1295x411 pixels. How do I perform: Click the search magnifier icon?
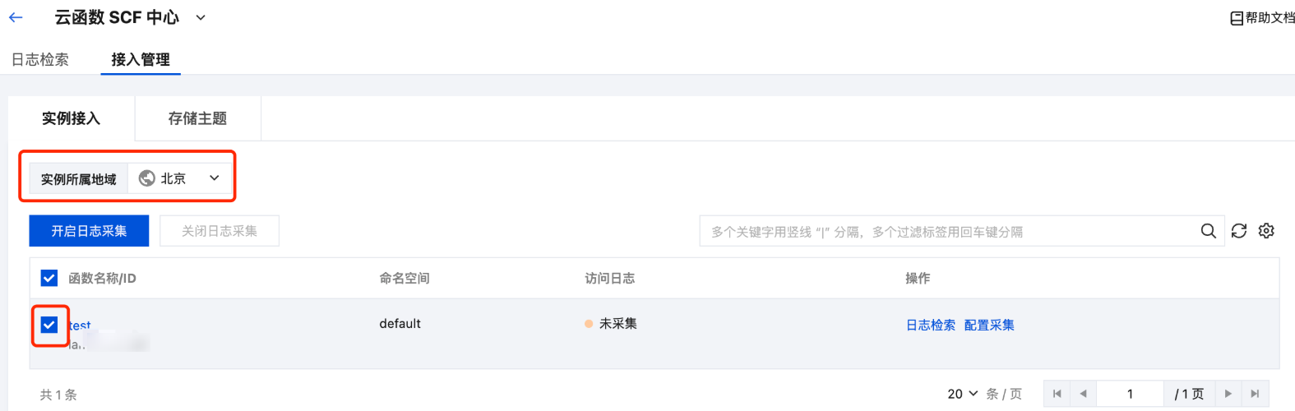coord(1208,231)
